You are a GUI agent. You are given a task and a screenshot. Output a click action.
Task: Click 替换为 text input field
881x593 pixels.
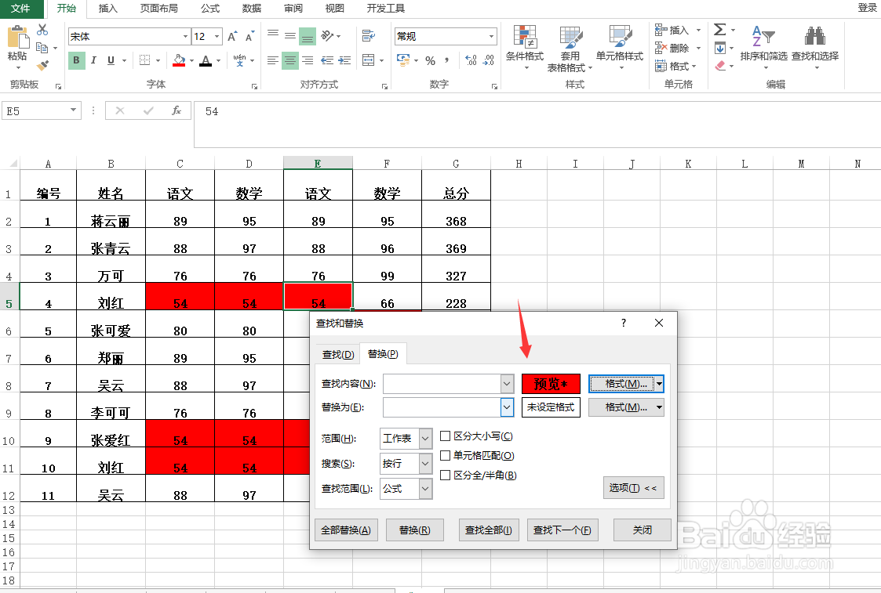coord(442,407)
